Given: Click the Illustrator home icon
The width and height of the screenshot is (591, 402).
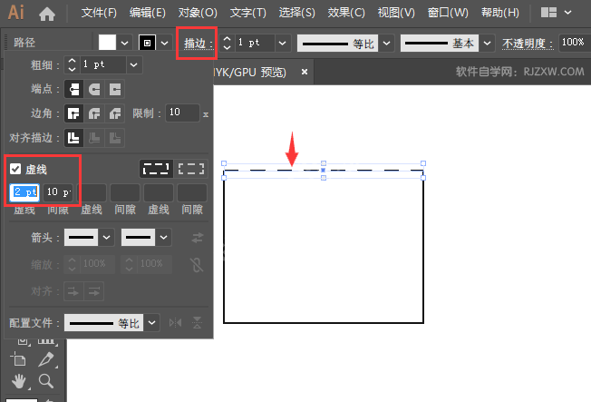Looking at the screenshot, I should [47, 14].
